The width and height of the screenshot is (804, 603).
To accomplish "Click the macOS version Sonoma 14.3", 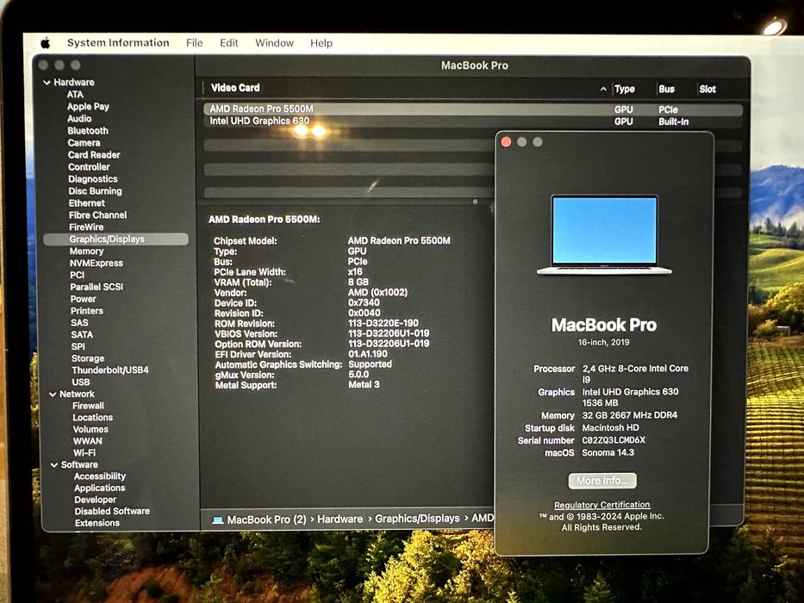I will (608, 453).
